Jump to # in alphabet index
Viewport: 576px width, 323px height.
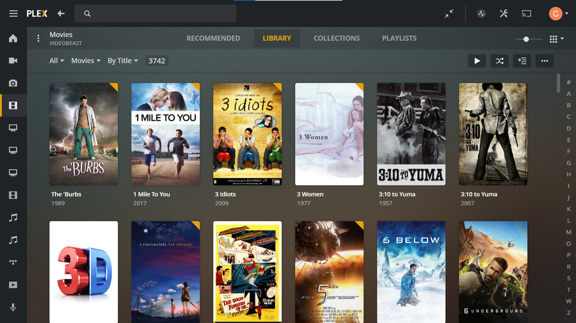[569, 82]
